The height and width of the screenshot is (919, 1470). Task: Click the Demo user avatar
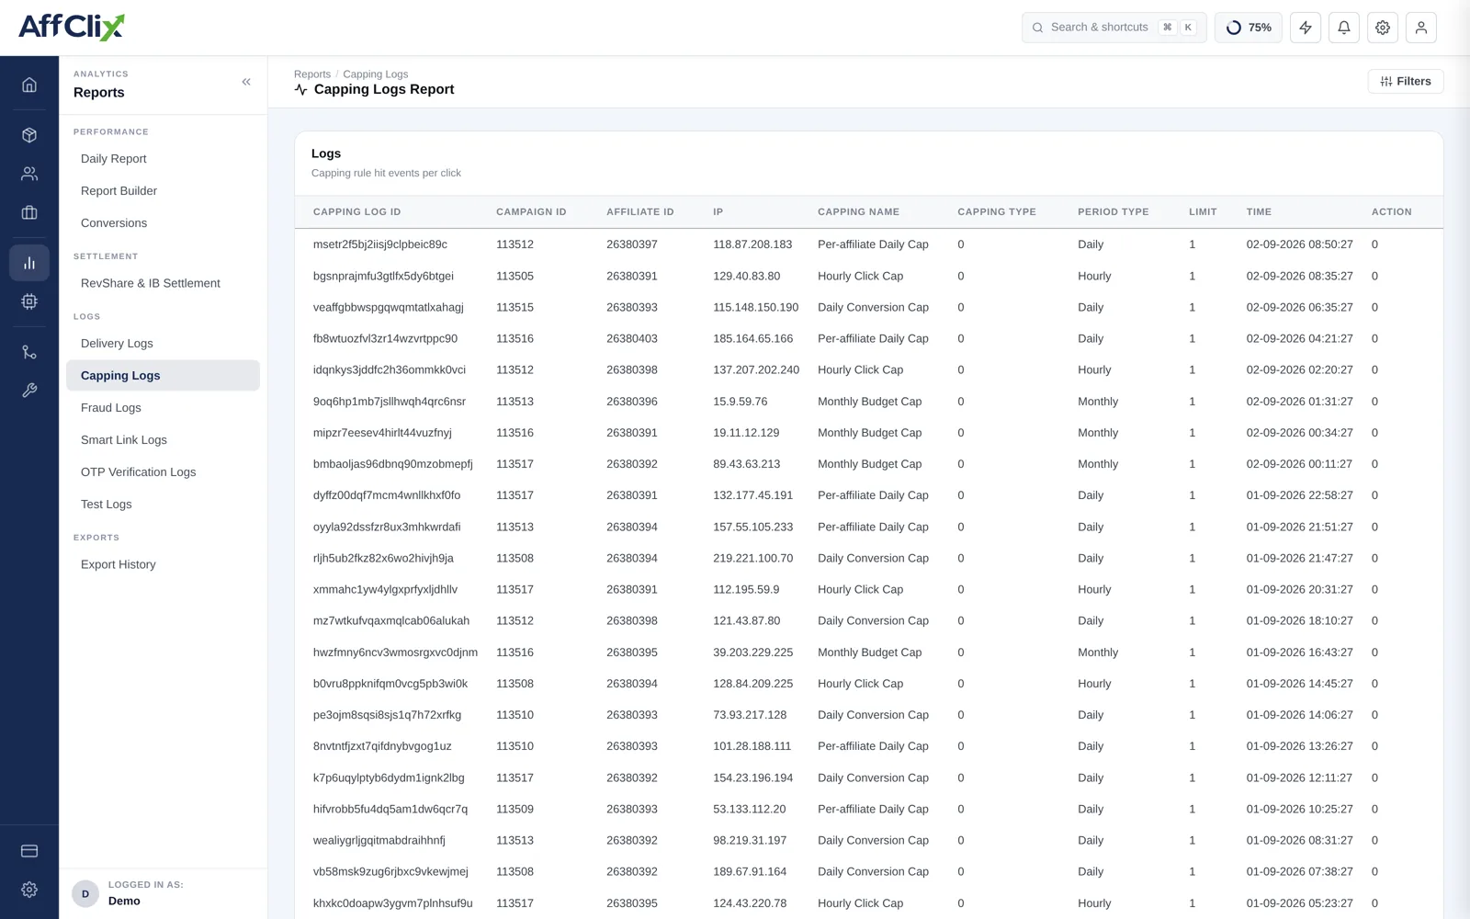85,893
